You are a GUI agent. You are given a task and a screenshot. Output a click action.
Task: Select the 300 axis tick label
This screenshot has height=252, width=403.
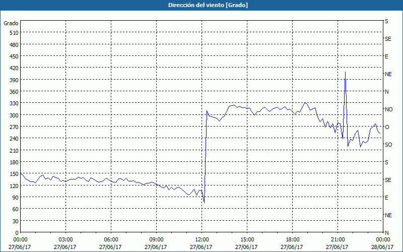pyautogui.click(x=14, y=115)
